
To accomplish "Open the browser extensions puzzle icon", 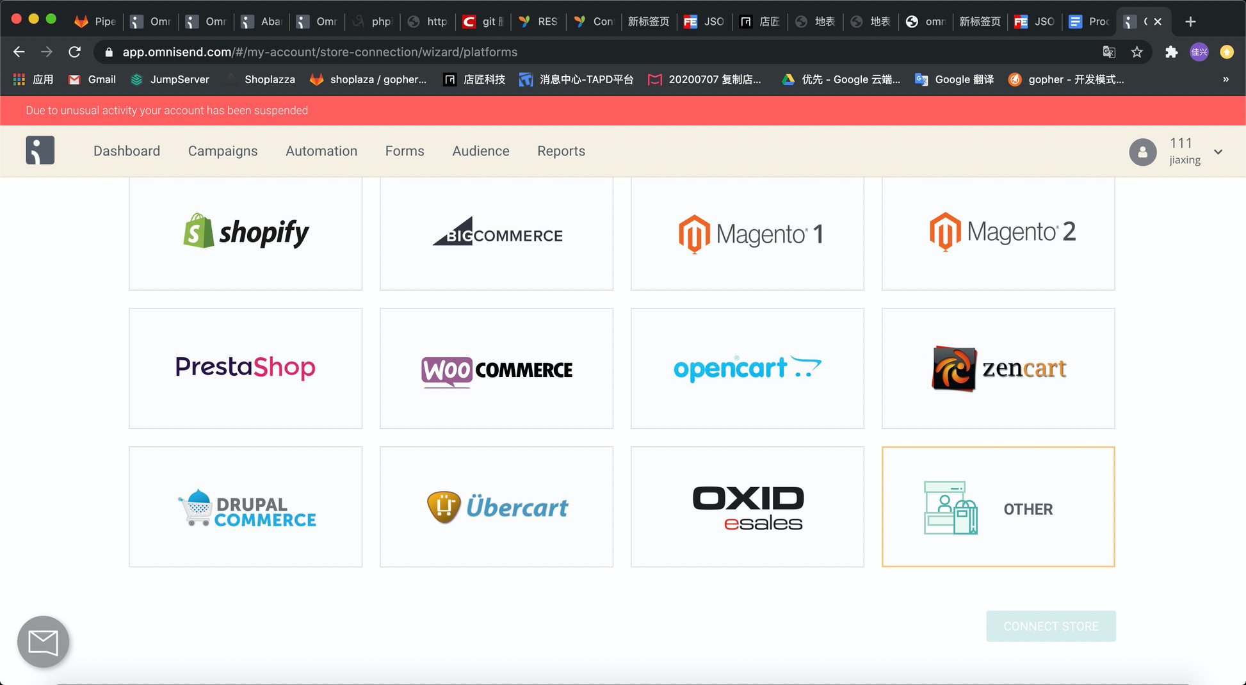I will (1171, 52).
